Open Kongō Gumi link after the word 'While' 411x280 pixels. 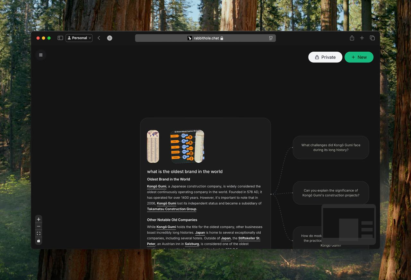point(166,227)
